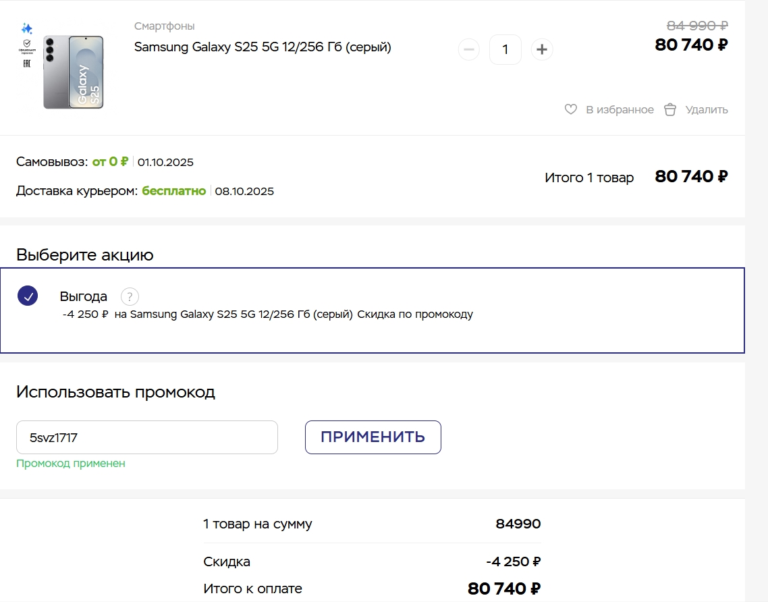Toggle the Выгода promotion radio check
768x602 pixels.
point(28,296)
